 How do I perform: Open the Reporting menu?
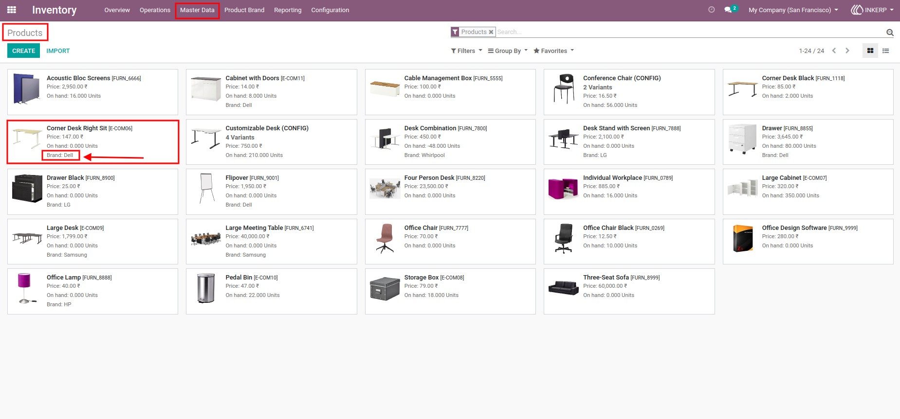(x=288, y=10)
